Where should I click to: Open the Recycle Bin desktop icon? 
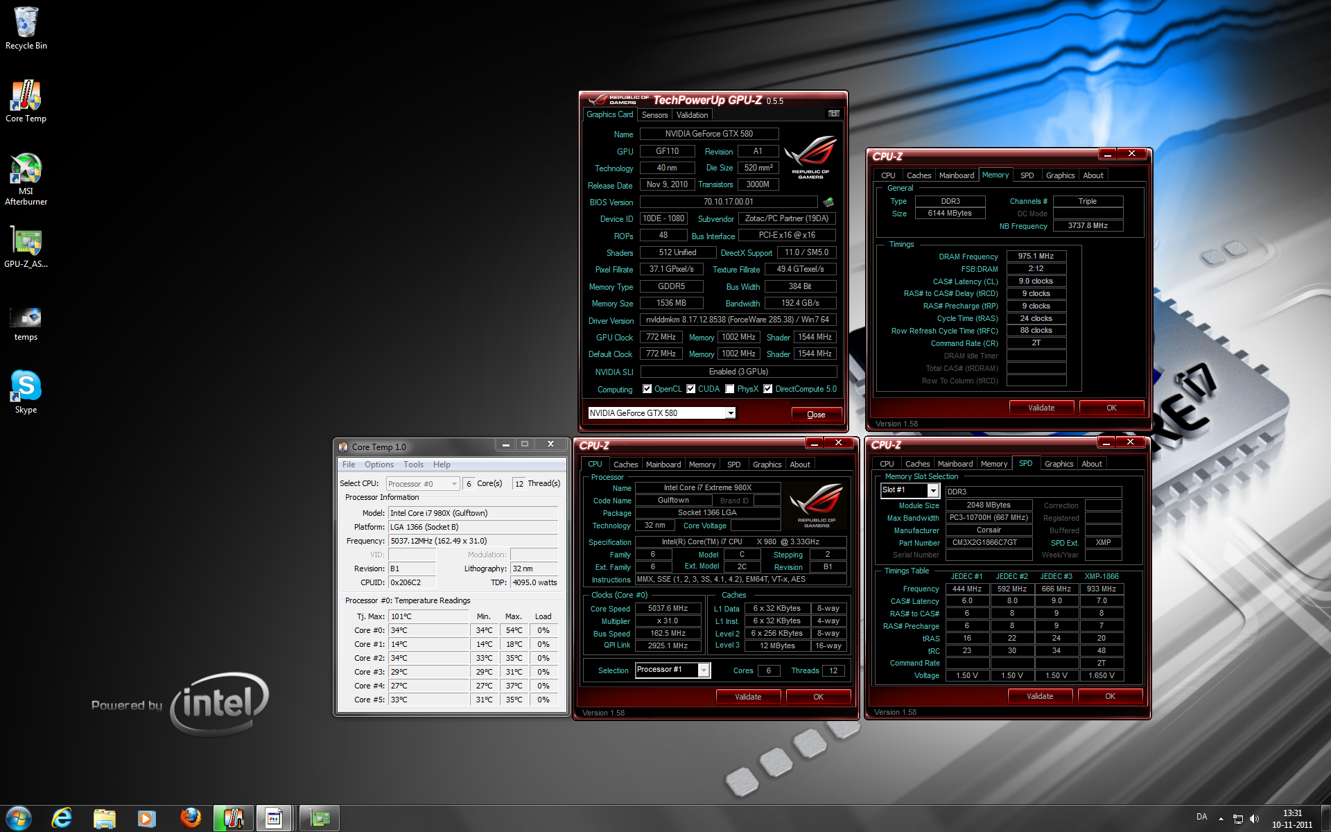coord(26,28)
